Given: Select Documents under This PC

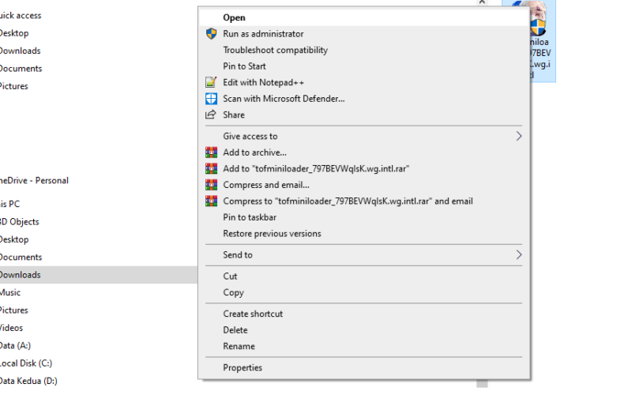Looking at the screenshot, I should tap(21, 258).
